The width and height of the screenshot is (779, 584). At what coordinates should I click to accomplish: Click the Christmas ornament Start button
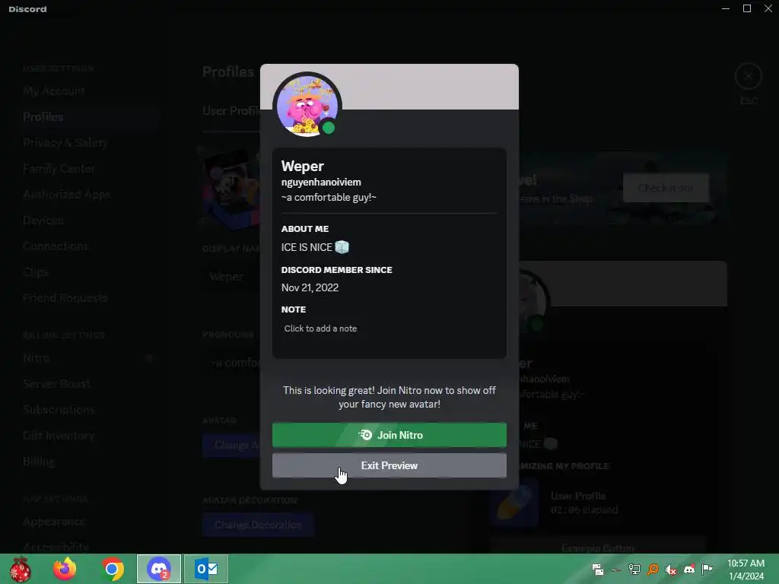tap(21, 569)
